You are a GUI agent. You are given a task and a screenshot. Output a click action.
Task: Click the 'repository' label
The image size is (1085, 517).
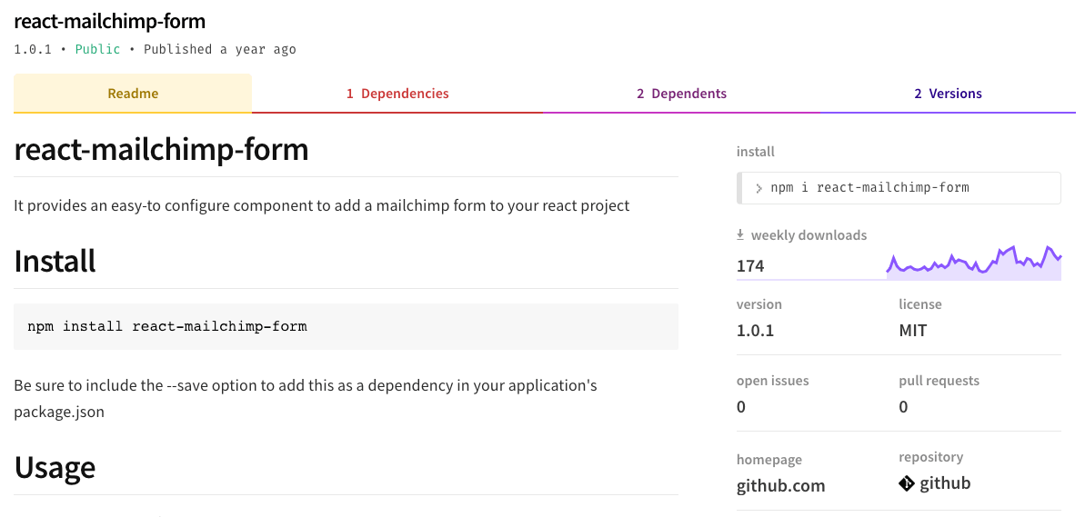[930, 457]
